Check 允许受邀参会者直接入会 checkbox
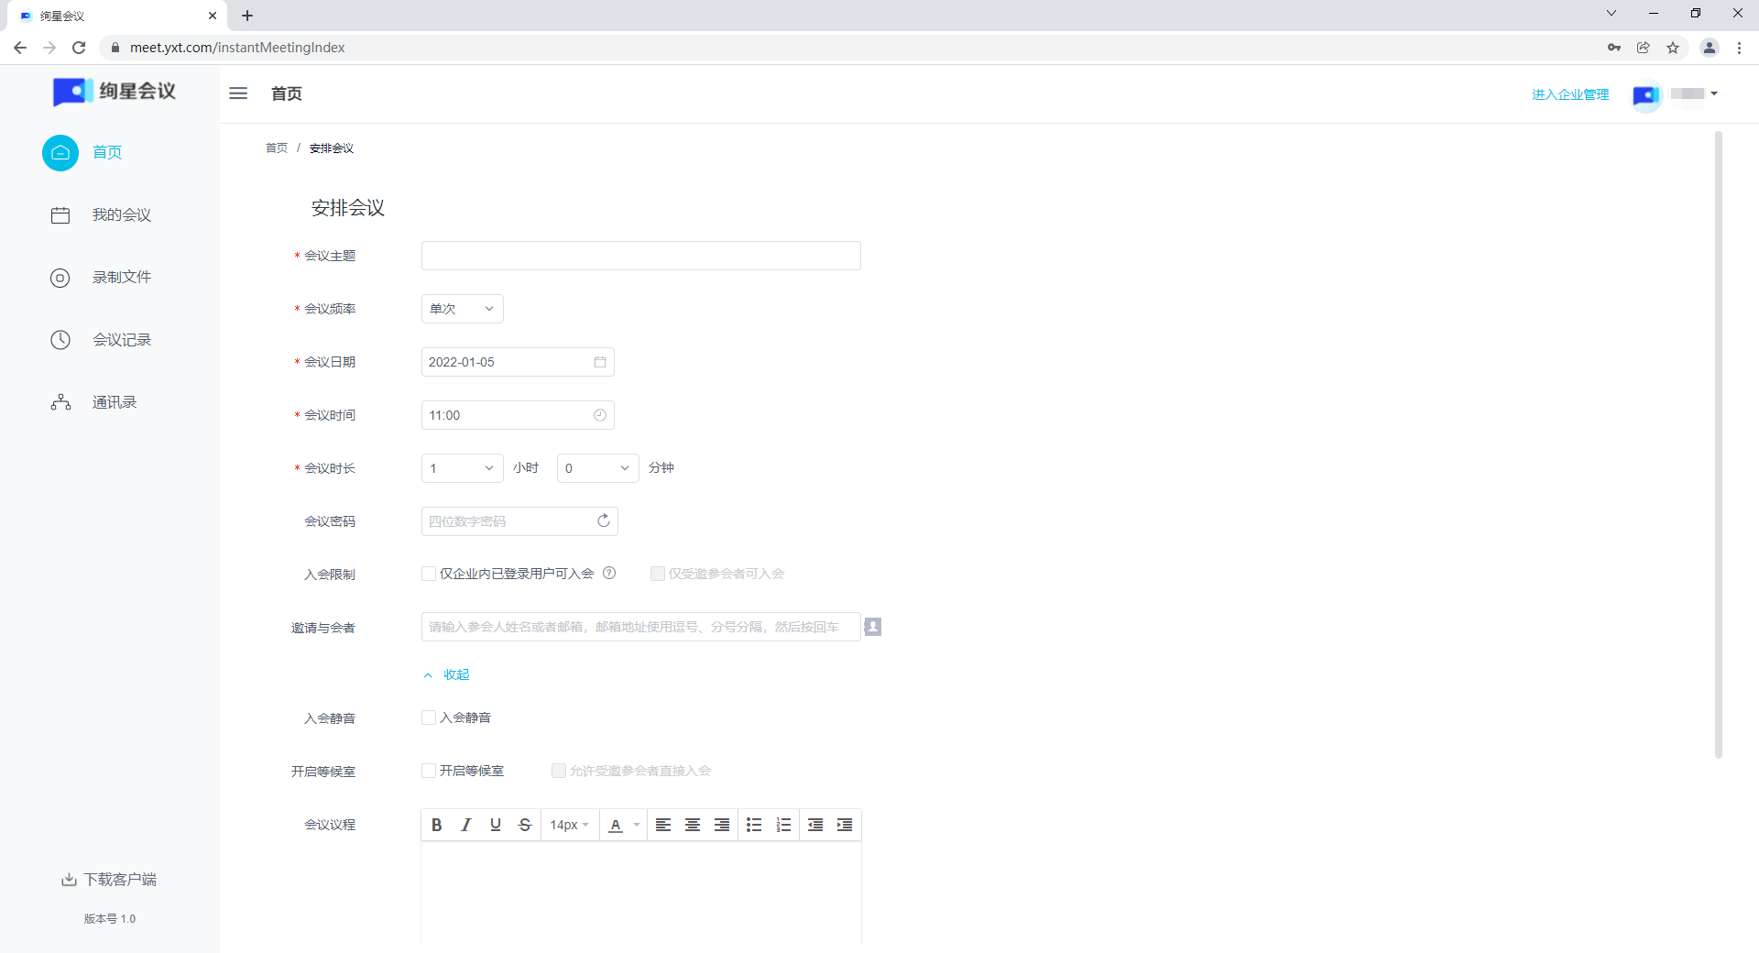Viewport: 1759px width, 953px height. pos(559,771)
